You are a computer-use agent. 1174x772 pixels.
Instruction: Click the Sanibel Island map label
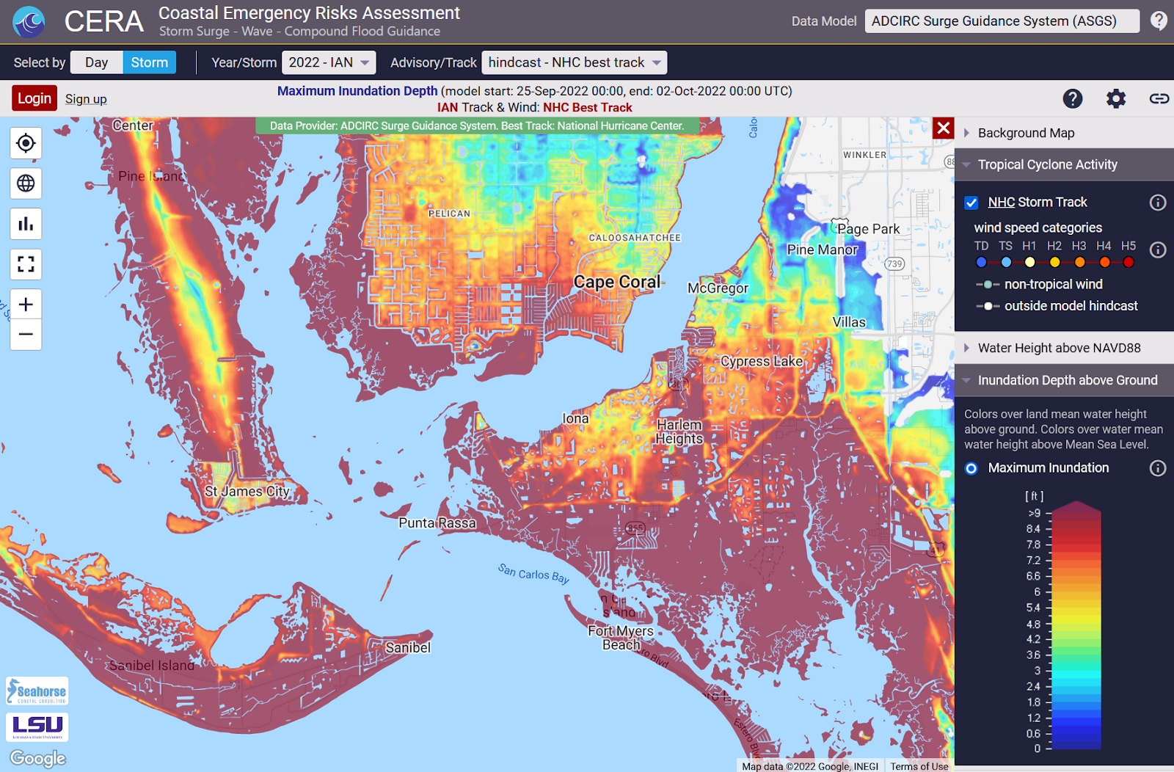pos(152,666)
